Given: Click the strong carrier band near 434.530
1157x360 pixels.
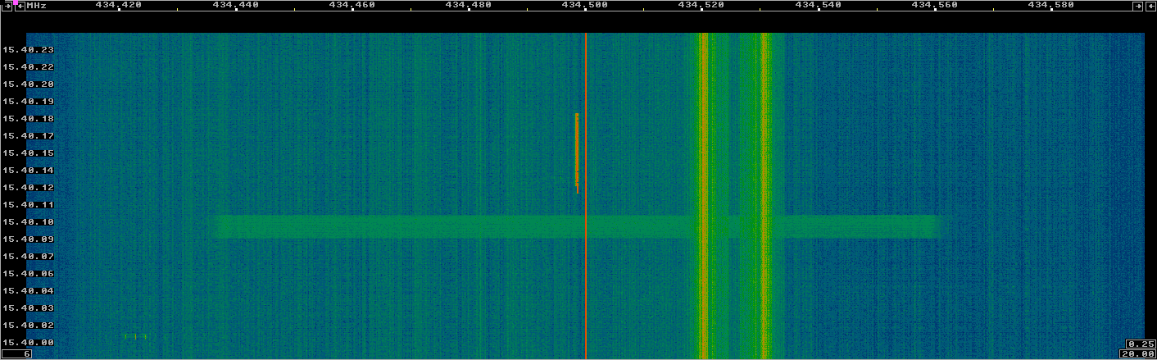Looking at the screenshot, I should 764,195.
